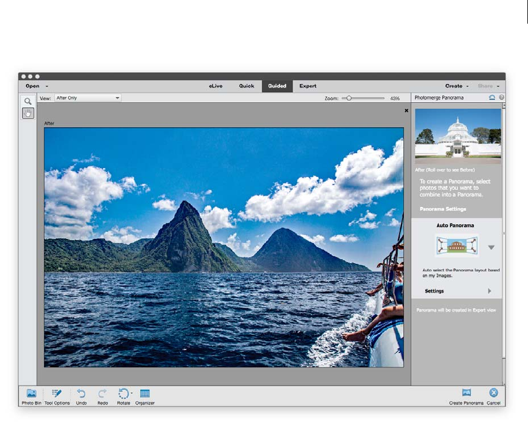Click the 43% zoom value
Image resolution: width=528 pixels, height=427 pixels.
pos(395,98)
